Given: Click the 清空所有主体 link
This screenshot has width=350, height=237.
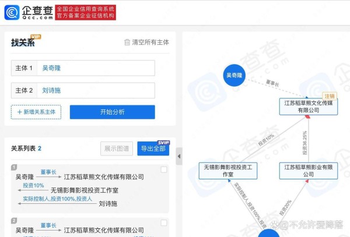Looking at the screenshot, I should pos(150,42).
